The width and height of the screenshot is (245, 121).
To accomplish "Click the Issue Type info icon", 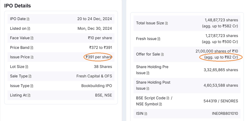I will [32, 86].
